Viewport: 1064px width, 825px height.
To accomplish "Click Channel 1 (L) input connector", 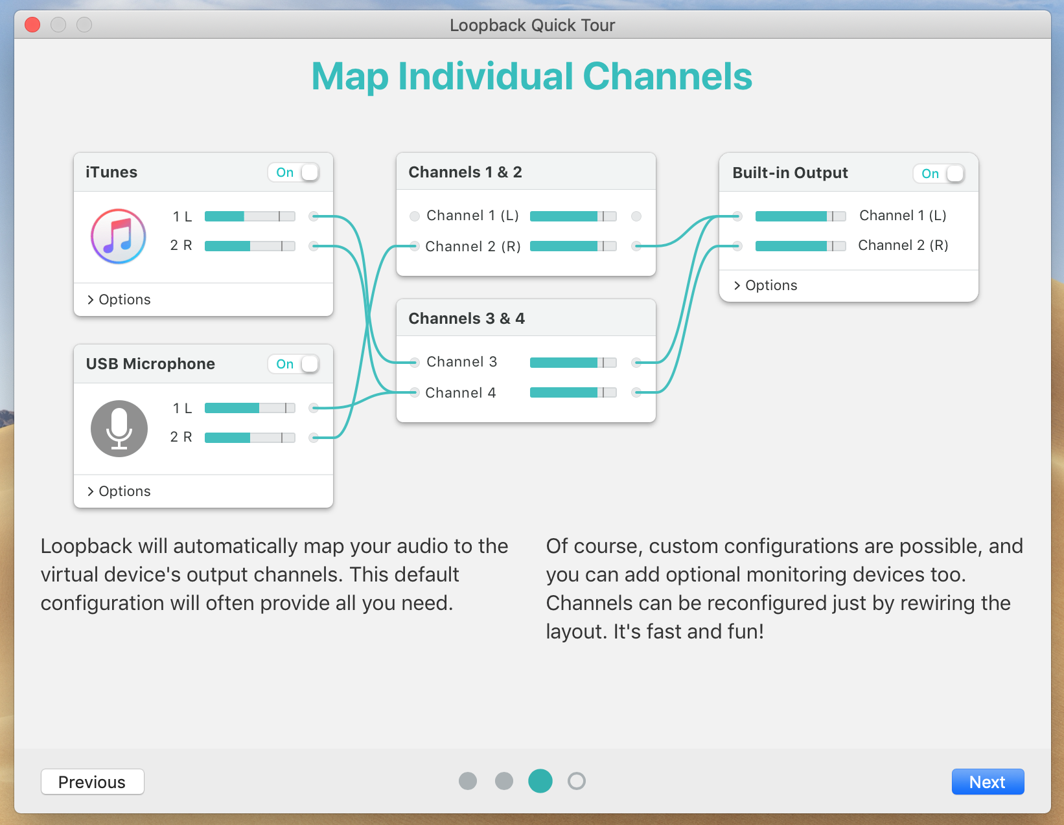I will 415,216.
